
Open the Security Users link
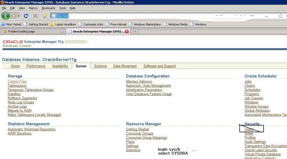249,129
